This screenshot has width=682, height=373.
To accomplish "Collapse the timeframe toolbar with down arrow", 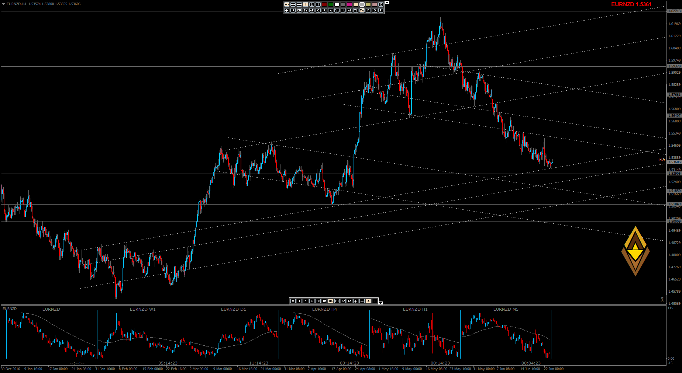I will (x=381, y=303).
